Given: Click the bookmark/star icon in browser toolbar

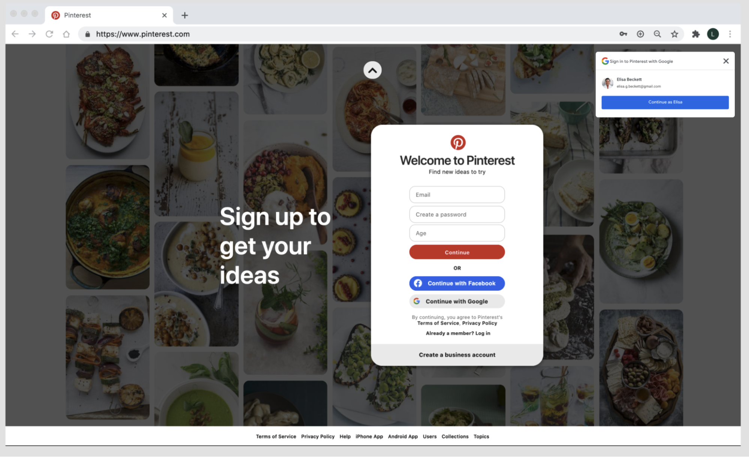Looking at the screenshot, I should (x=675, y=34).
